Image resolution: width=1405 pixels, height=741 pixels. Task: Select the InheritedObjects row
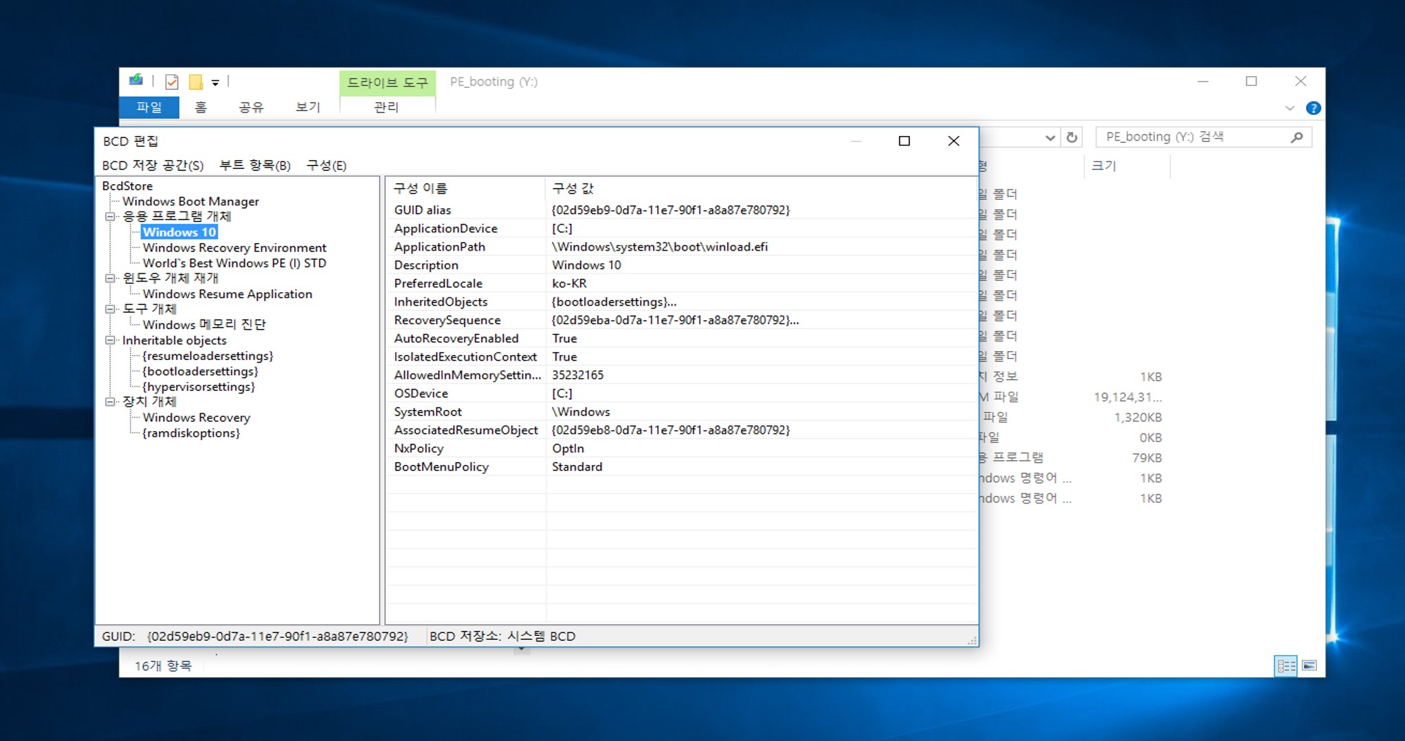tap(681, 302)
